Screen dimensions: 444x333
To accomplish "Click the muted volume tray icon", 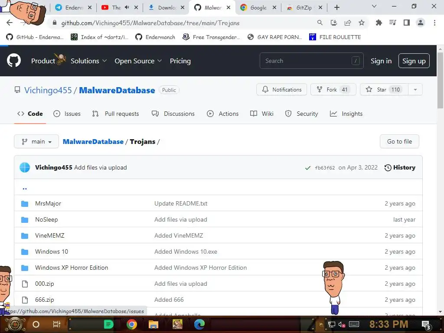I will [x=342, y=324].
